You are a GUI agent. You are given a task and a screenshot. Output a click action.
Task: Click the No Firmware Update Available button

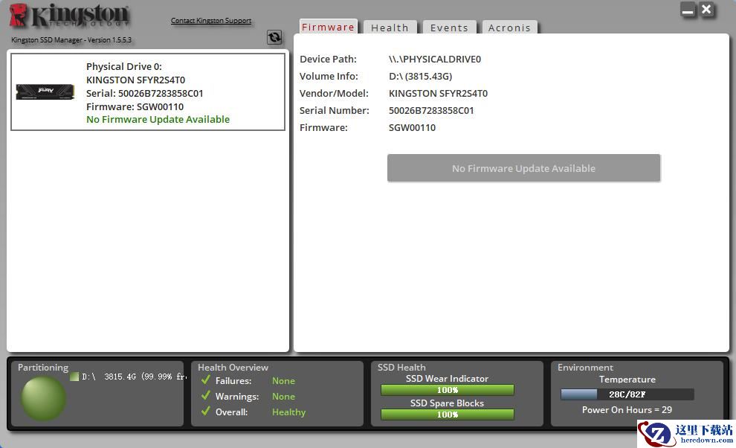click(524, 168)
